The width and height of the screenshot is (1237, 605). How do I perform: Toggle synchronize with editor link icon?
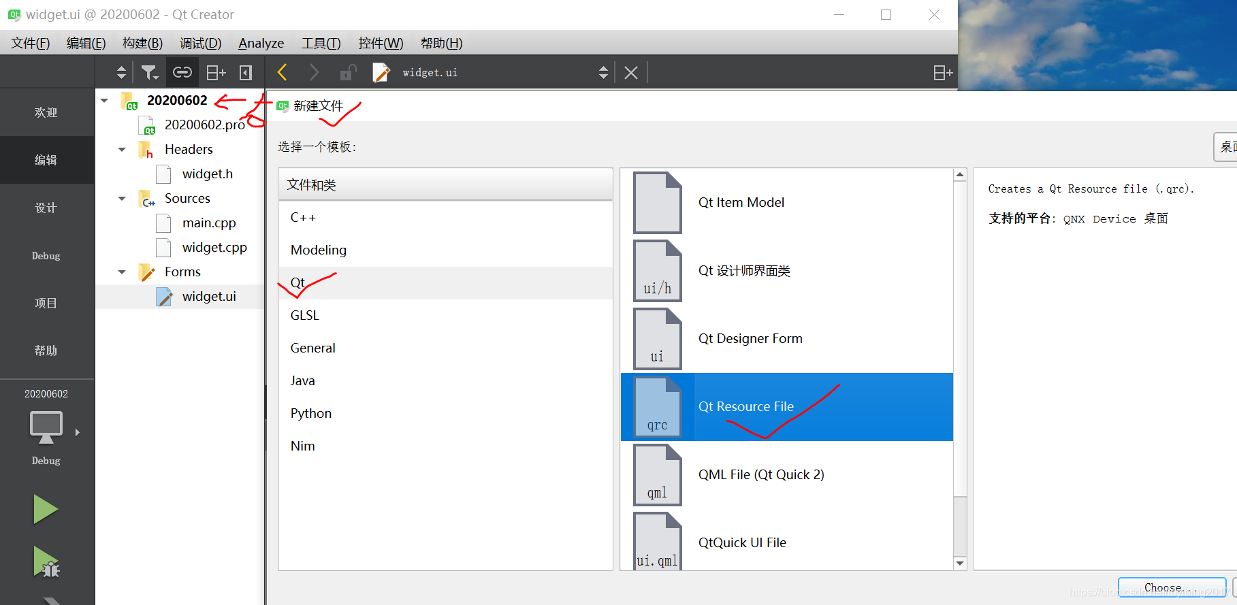tap(182, 72)
